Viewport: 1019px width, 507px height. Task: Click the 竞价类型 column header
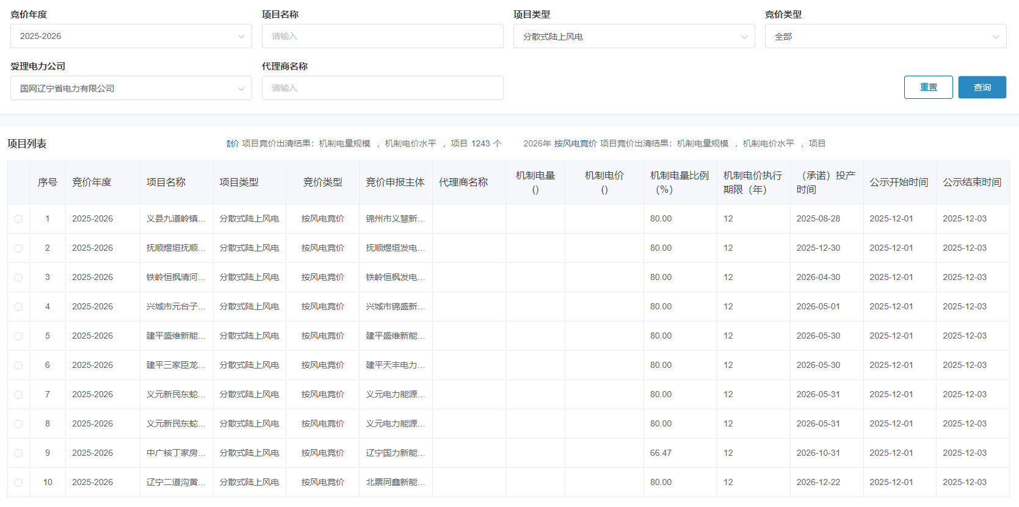322,182
